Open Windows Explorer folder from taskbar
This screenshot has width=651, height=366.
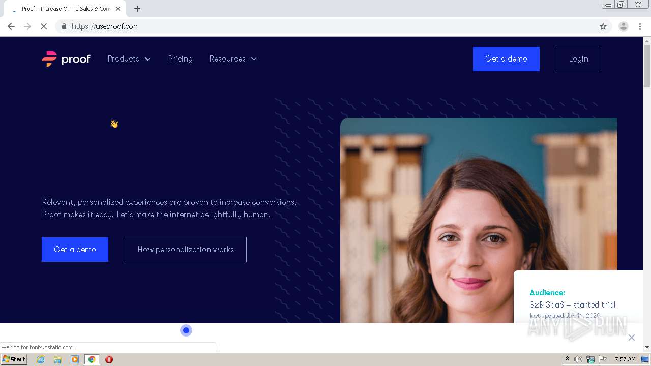click(x=57, y=359)
